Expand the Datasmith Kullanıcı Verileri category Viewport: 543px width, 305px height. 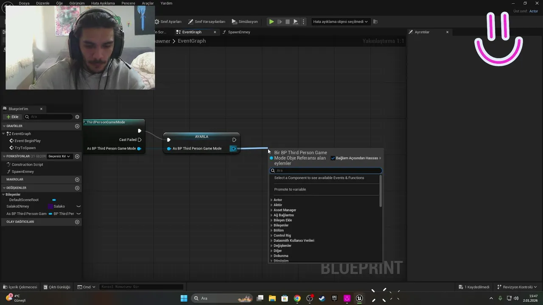271,241
